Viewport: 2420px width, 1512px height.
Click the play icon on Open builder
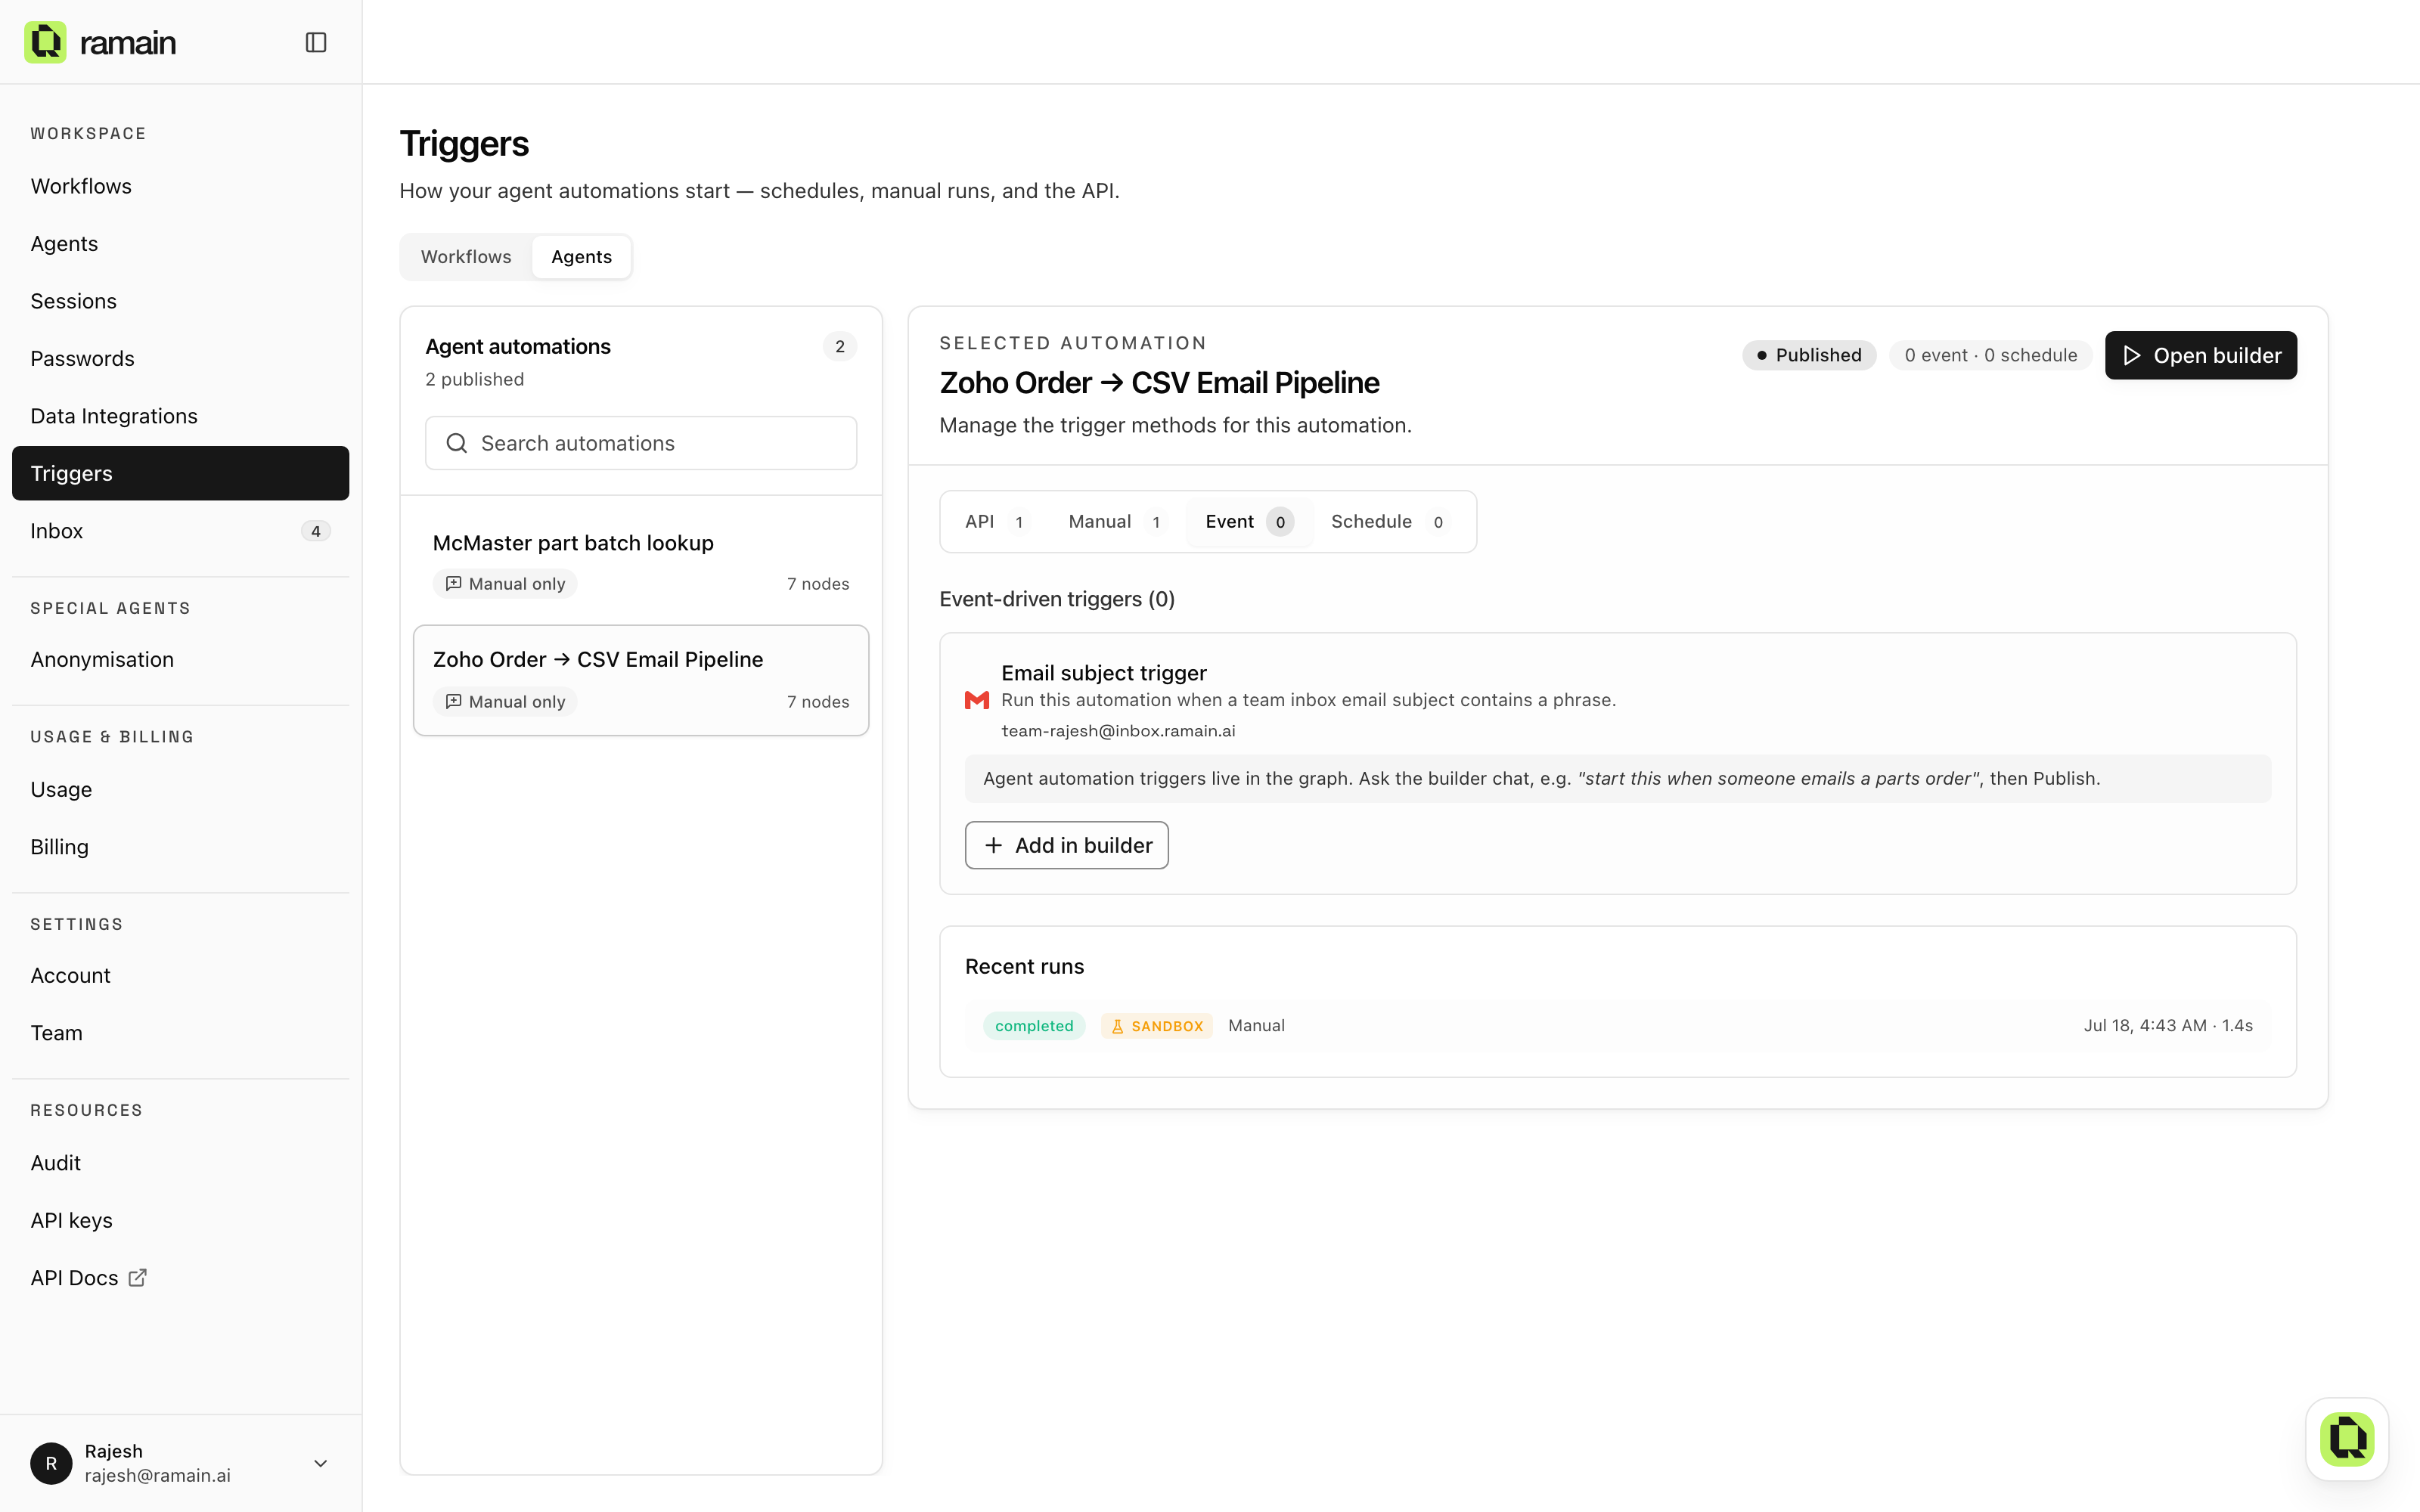point(2131,355)
